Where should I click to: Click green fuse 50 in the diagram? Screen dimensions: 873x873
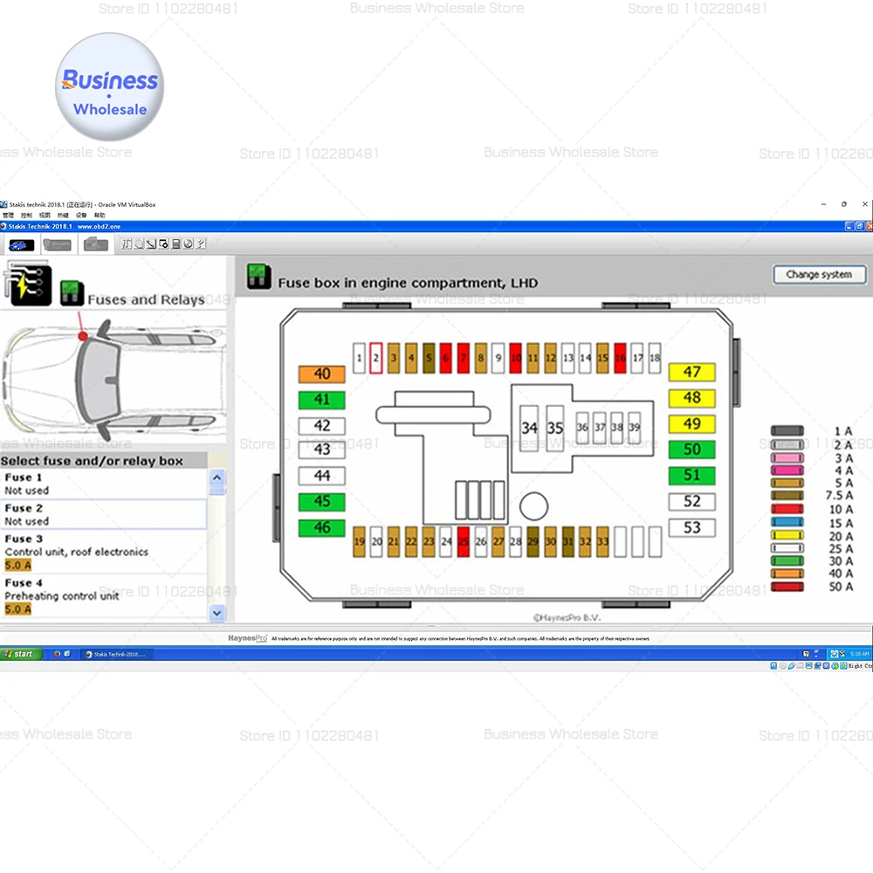(x=692, y=450)
